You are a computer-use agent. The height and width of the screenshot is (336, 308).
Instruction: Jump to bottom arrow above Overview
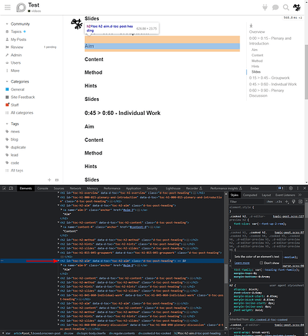[251, 26]
